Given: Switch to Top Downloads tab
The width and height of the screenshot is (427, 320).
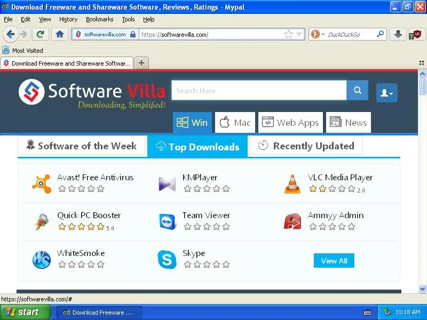Looking at the screenshot, I should tap(197, 146).
